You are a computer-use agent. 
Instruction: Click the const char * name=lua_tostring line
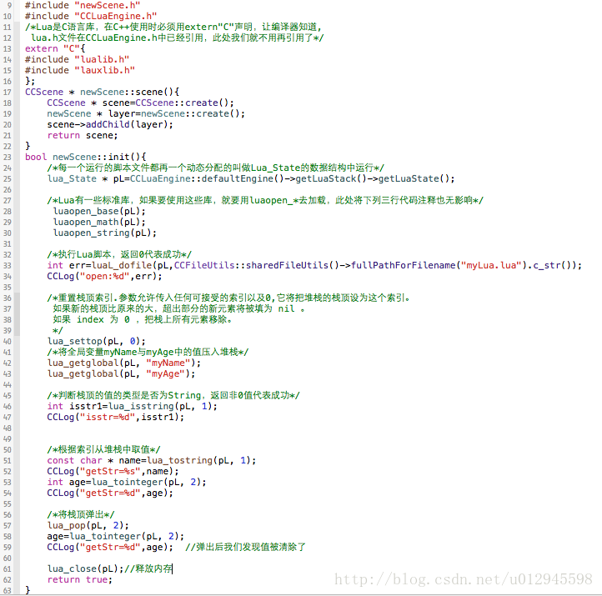(152, 460)
